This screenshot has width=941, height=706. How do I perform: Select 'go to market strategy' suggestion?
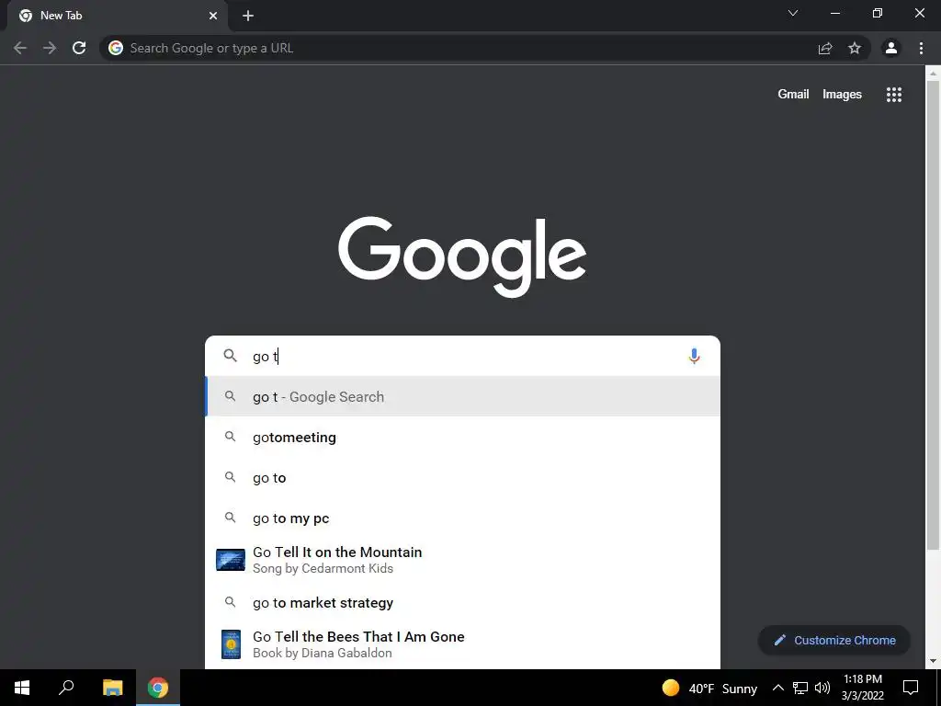click(462, 602)
